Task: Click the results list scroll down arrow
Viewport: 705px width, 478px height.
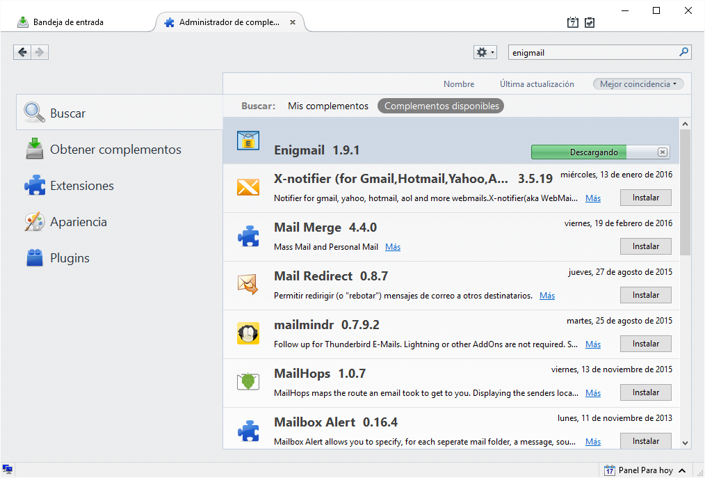Action: pos(686,443)
